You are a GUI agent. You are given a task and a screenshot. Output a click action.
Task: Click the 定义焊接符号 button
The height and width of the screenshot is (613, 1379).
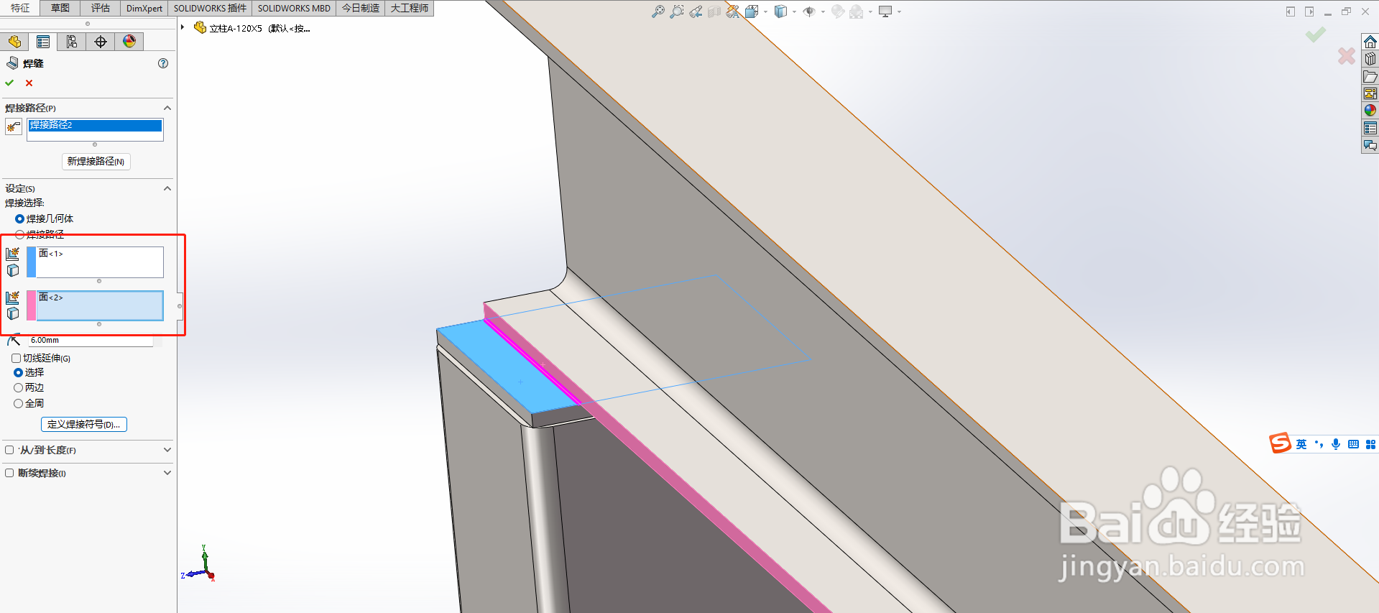(84, 424)
